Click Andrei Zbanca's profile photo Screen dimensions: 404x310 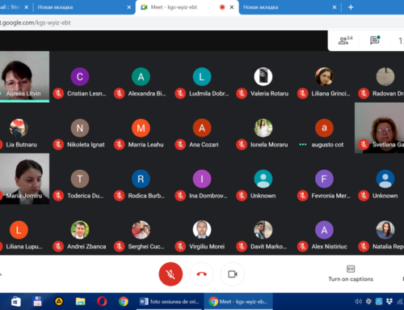(x=80, y=230)
